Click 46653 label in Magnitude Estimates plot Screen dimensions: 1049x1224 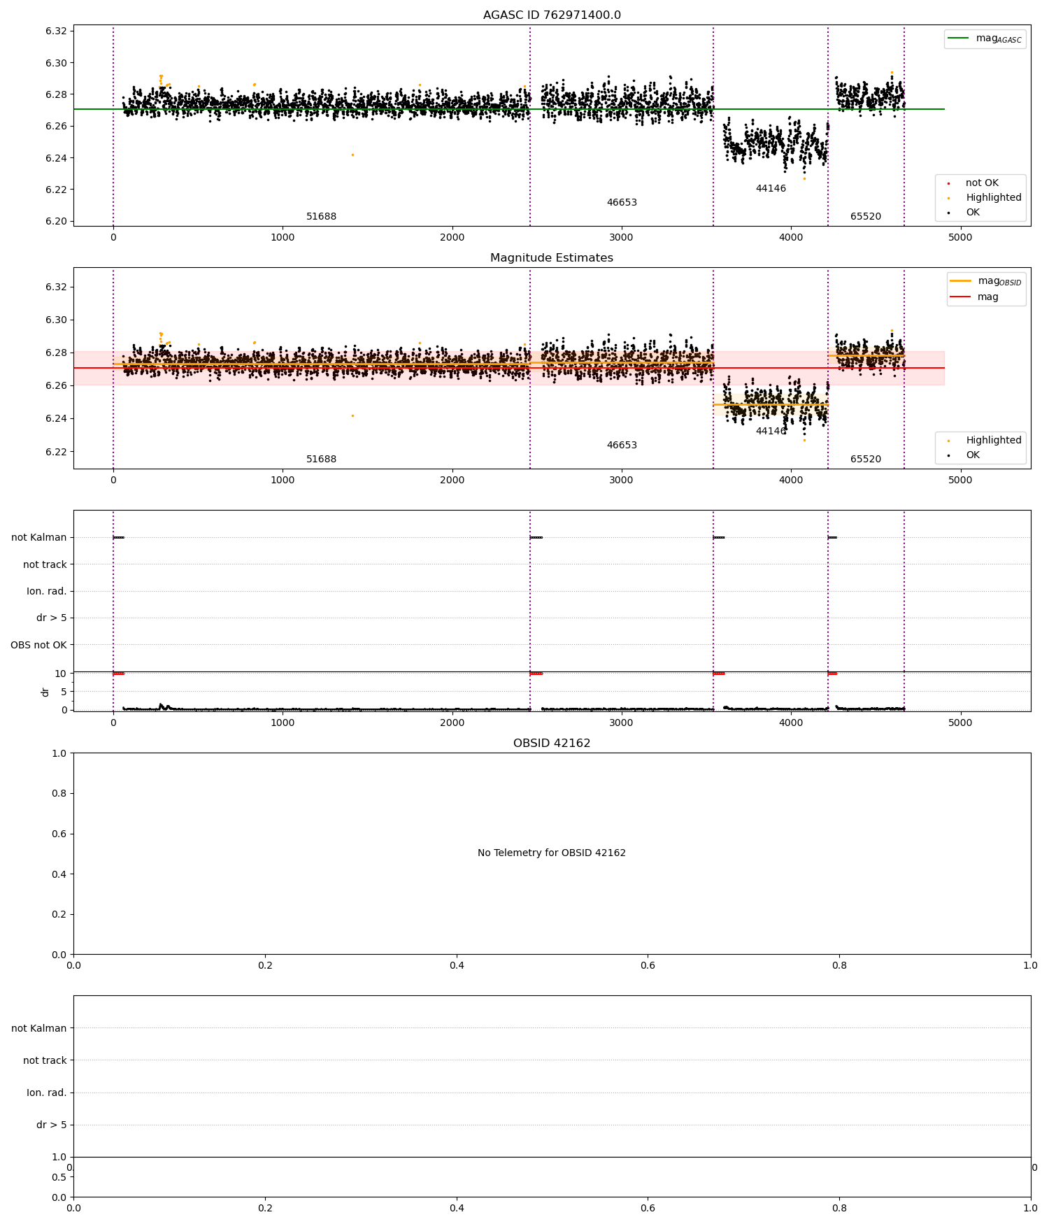pyautogui.click(x=622, y=446)
